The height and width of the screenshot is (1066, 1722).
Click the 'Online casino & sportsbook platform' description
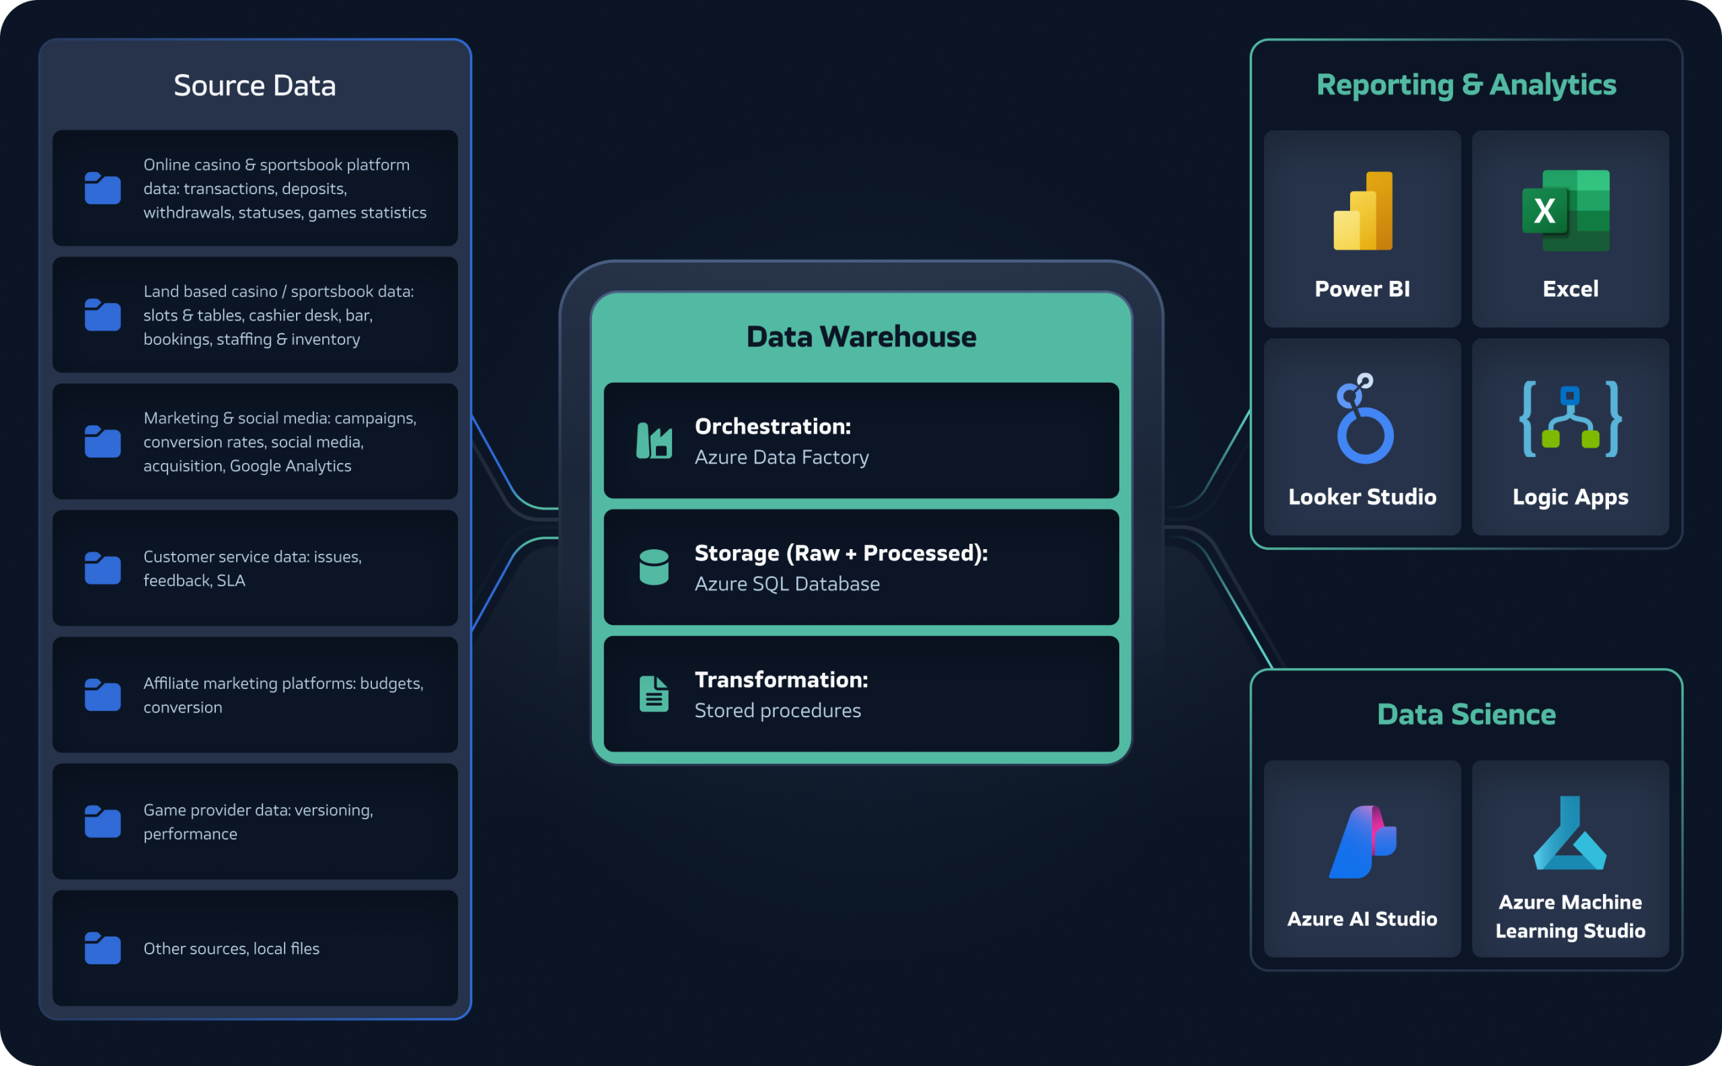pyautogui.click(x=285, y=188)
